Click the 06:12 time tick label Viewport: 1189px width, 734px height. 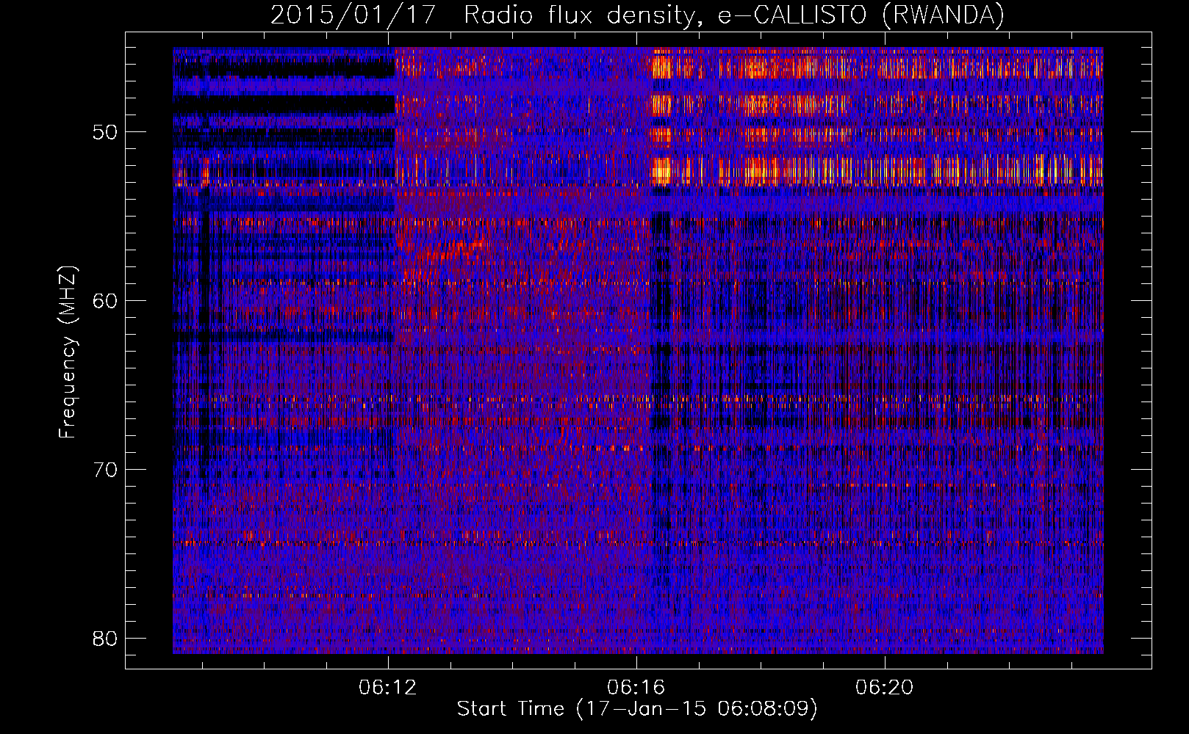pyautogui.click(x=387, y=688)
